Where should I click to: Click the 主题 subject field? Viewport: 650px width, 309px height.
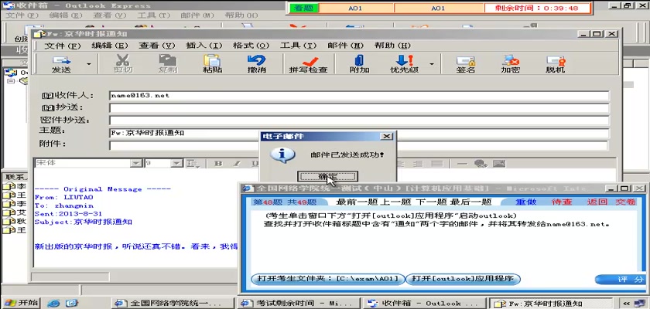(359, 133)
